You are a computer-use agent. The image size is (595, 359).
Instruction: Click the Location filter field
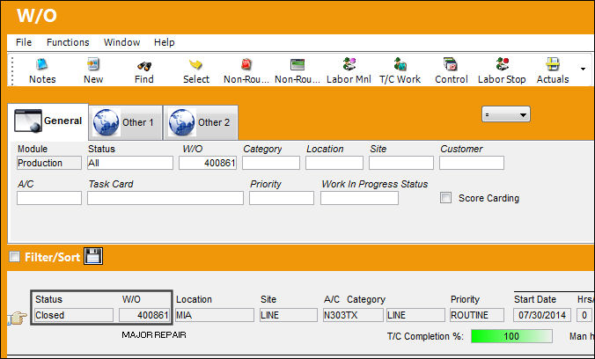(334, 163)
